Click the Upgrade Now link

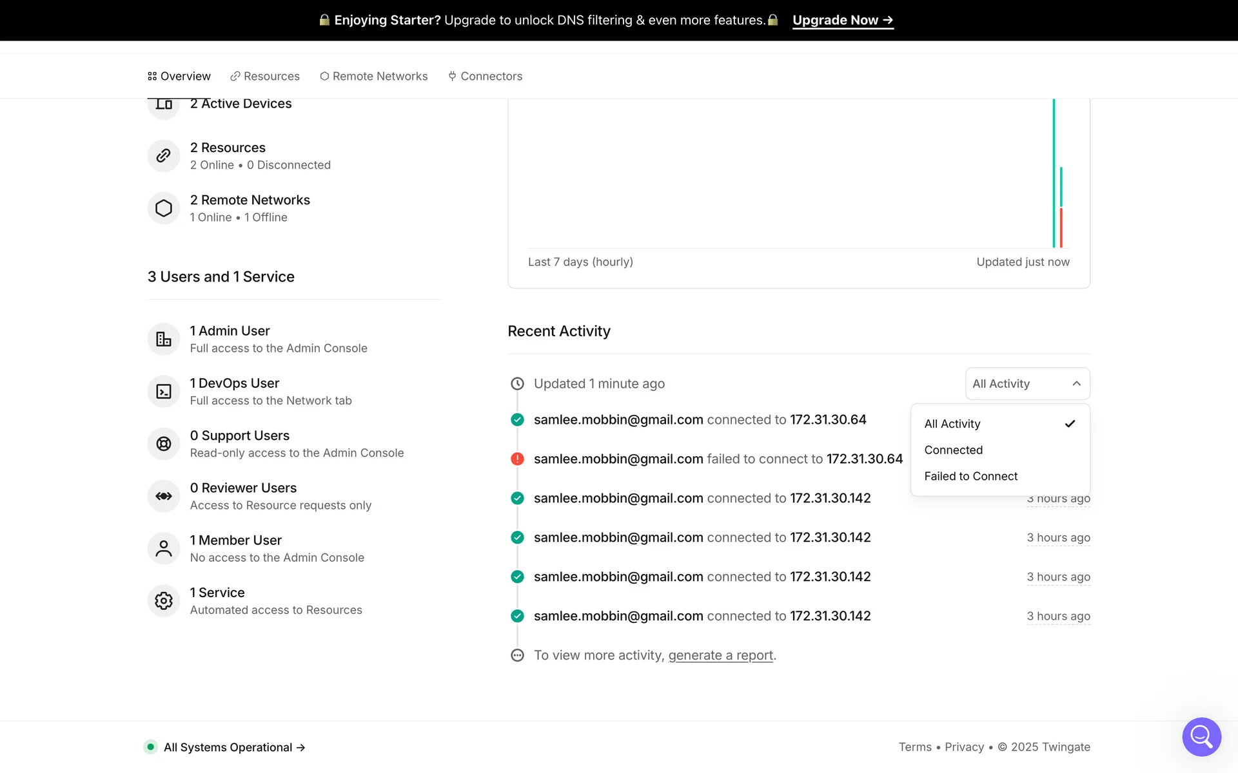(842, 20)
